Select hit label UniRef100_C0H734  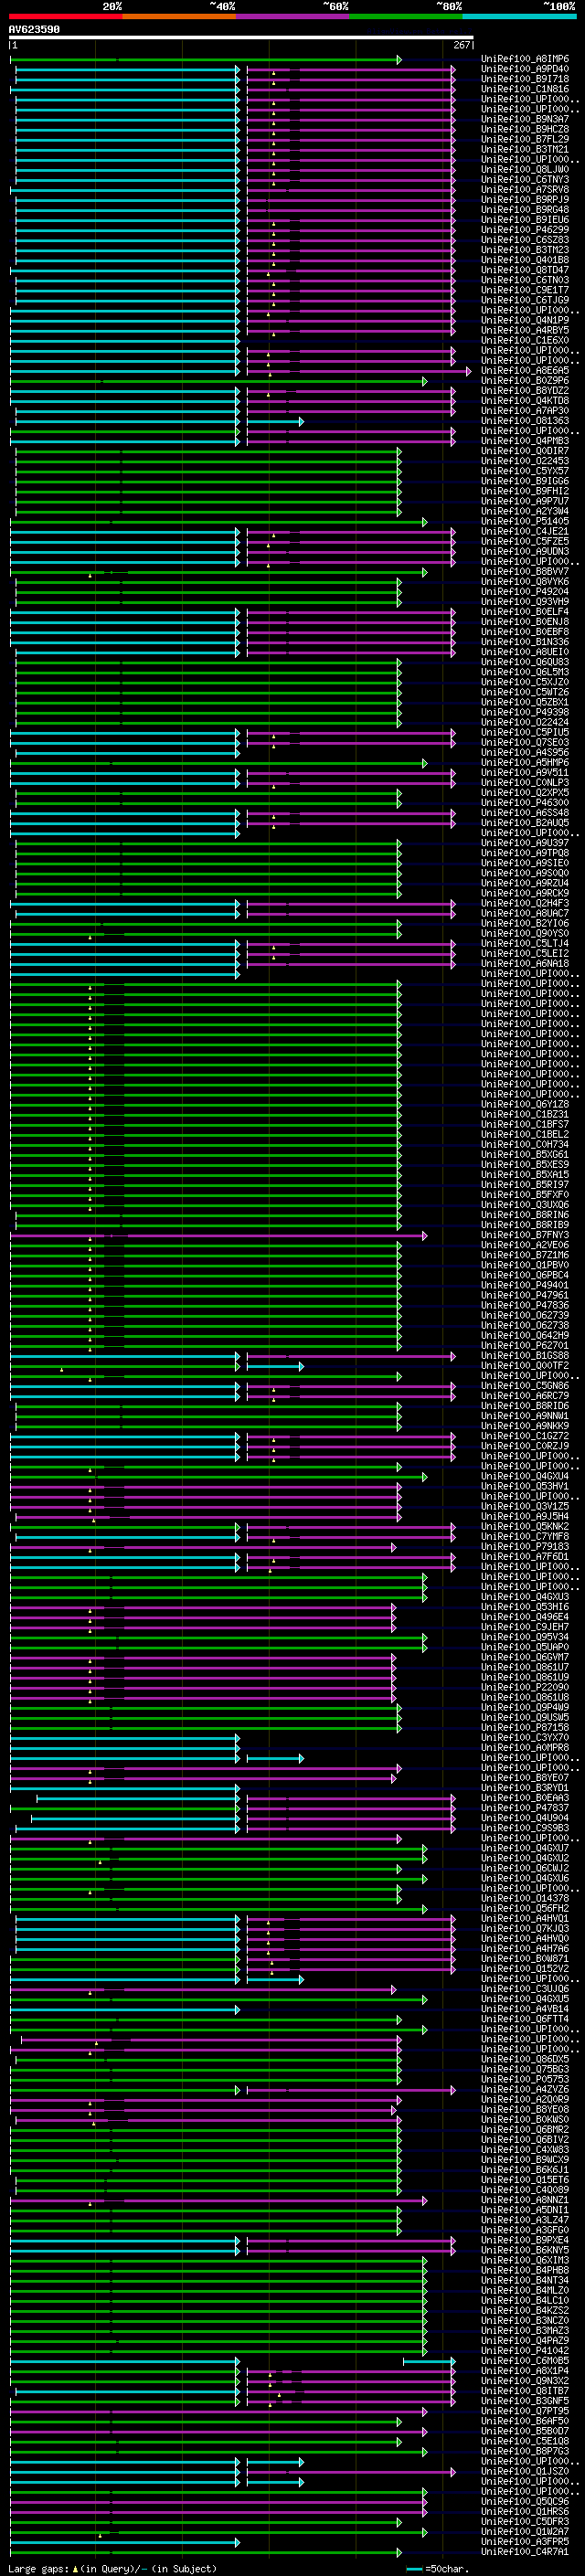(525, 1144)
